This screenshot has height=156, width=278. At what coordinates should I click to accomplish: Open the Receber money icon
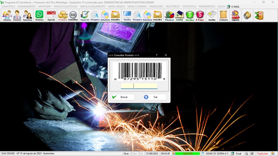(x=190, y=15)
